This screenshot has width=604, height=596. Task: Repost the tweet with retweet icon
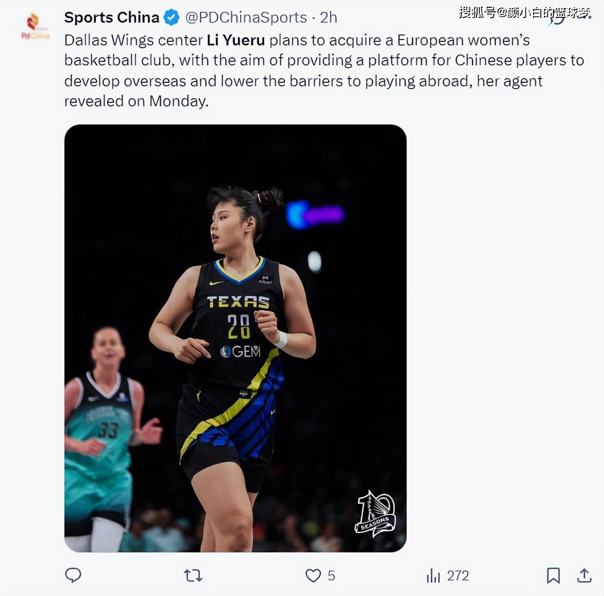pyautogui.click(x=193, y=576)
